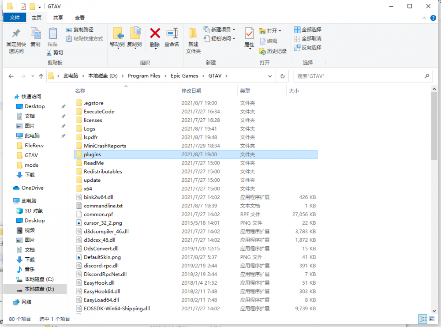Click the scroll down arrow of the file list
This screenshot has height=327, width=441.
(434, 311)
